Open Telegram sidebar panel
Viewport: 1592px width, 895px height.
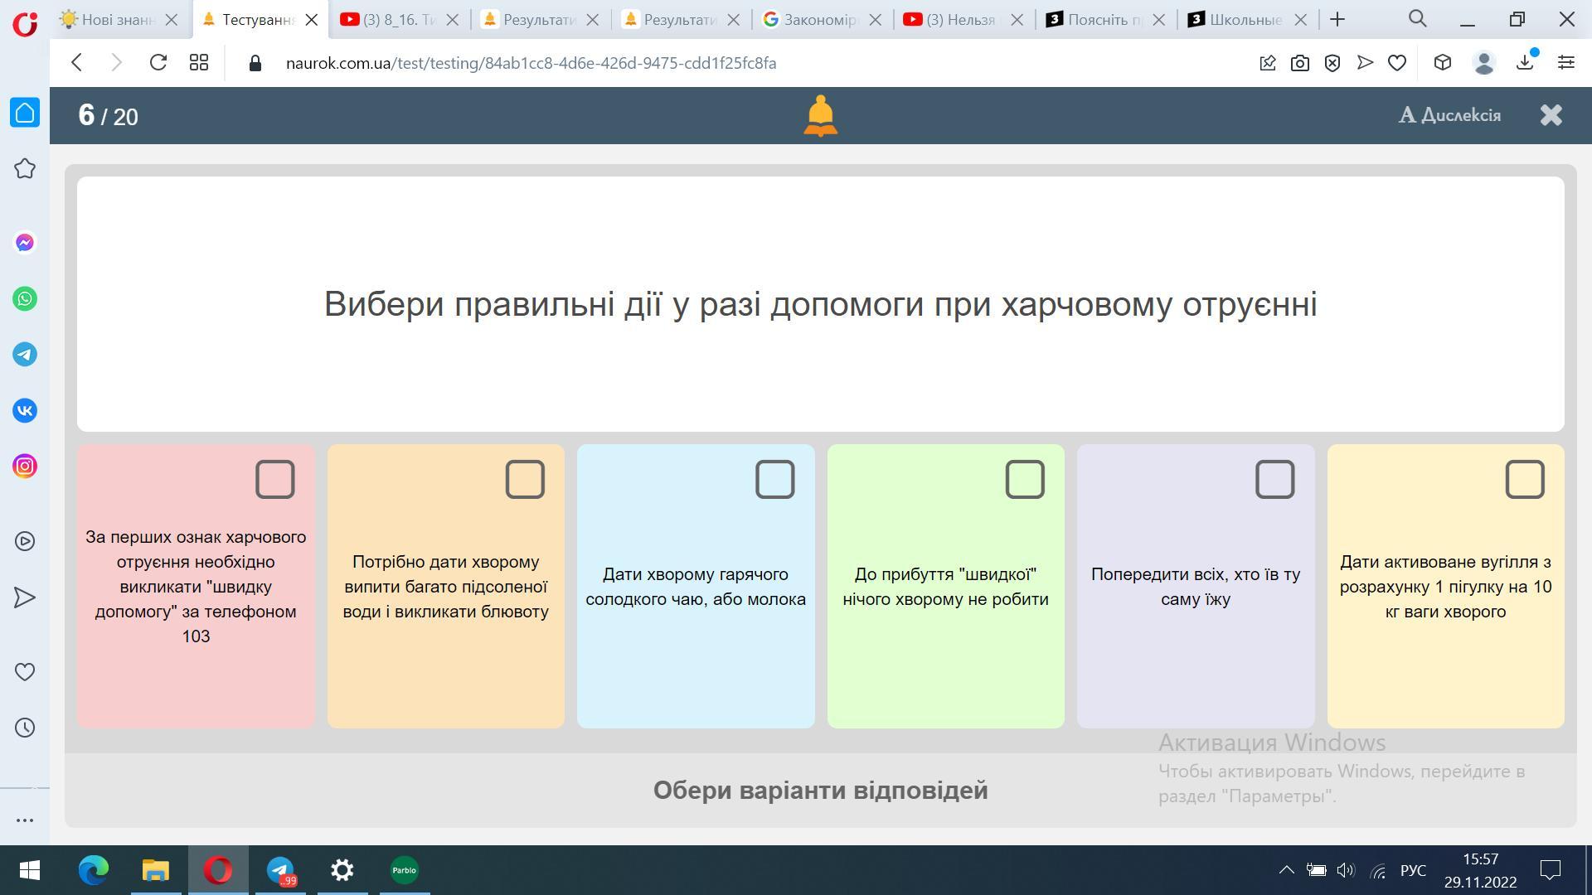25,355
